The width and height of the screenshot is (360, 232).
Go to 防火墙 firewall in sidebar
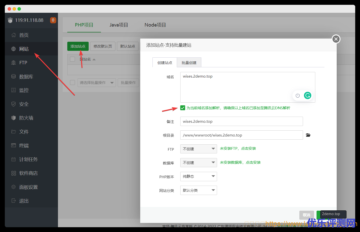[26, 118]
